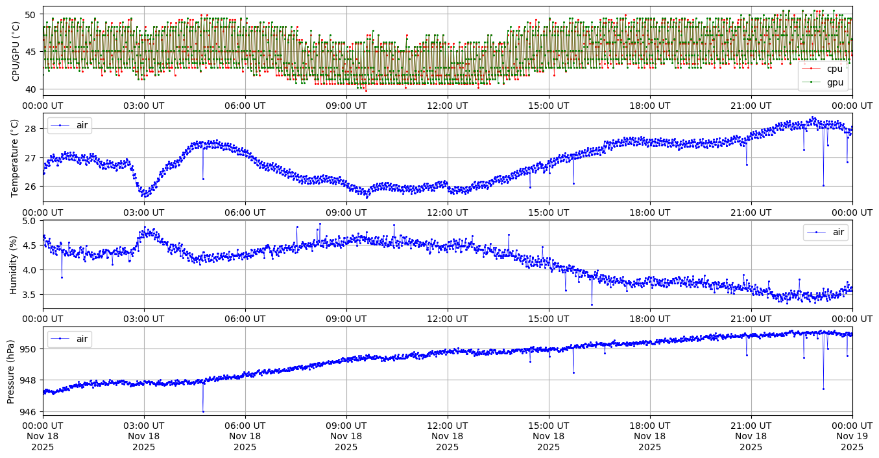879x458 pixels.
Task: Click the 09:00 UT tick label under the CPU/GPU plot
Action: (346, 106)
